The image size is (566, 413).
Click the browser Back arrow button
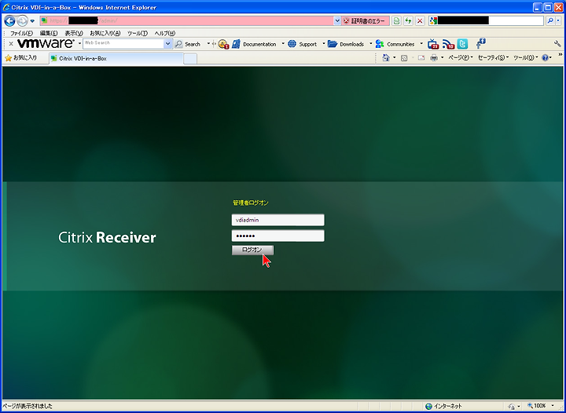coord(9,21)
